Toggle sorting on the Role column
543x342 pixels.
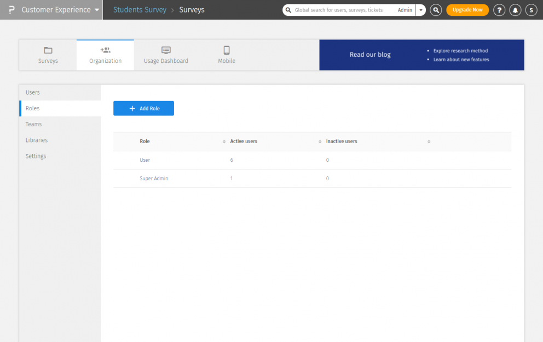coord(224,141)
